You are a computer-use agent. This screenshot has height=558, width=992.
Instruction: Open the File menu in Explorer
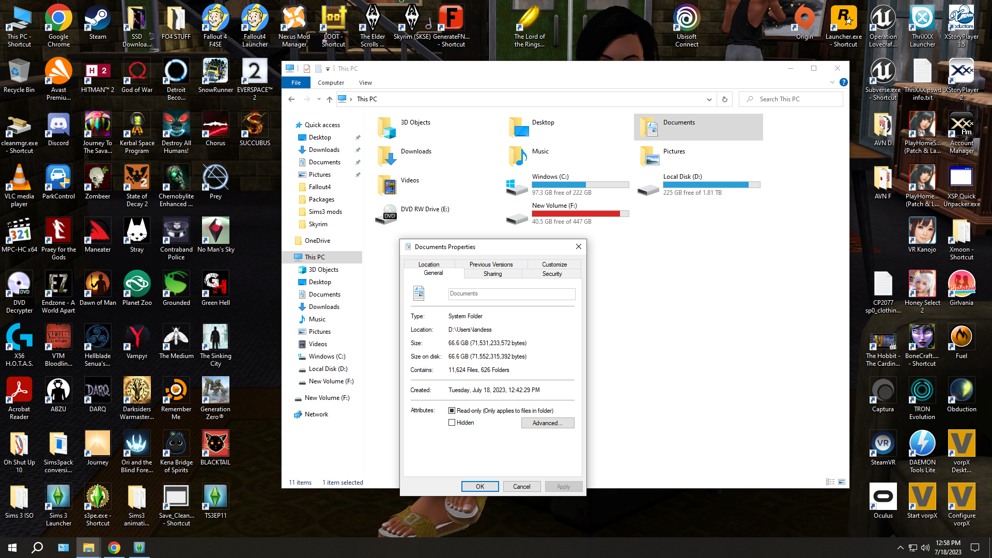[x=296, y=83]
